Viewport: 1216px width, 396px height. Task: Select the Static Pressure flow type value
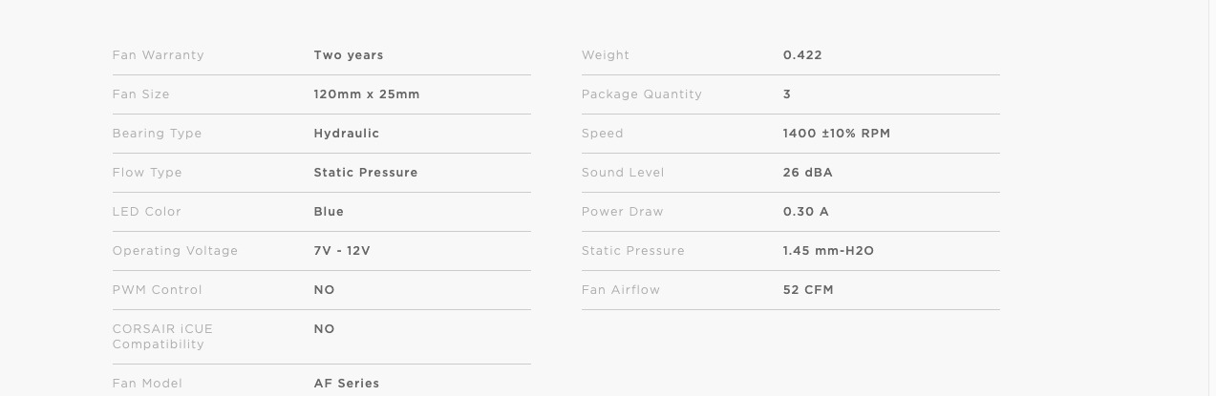tap(366, 173)
